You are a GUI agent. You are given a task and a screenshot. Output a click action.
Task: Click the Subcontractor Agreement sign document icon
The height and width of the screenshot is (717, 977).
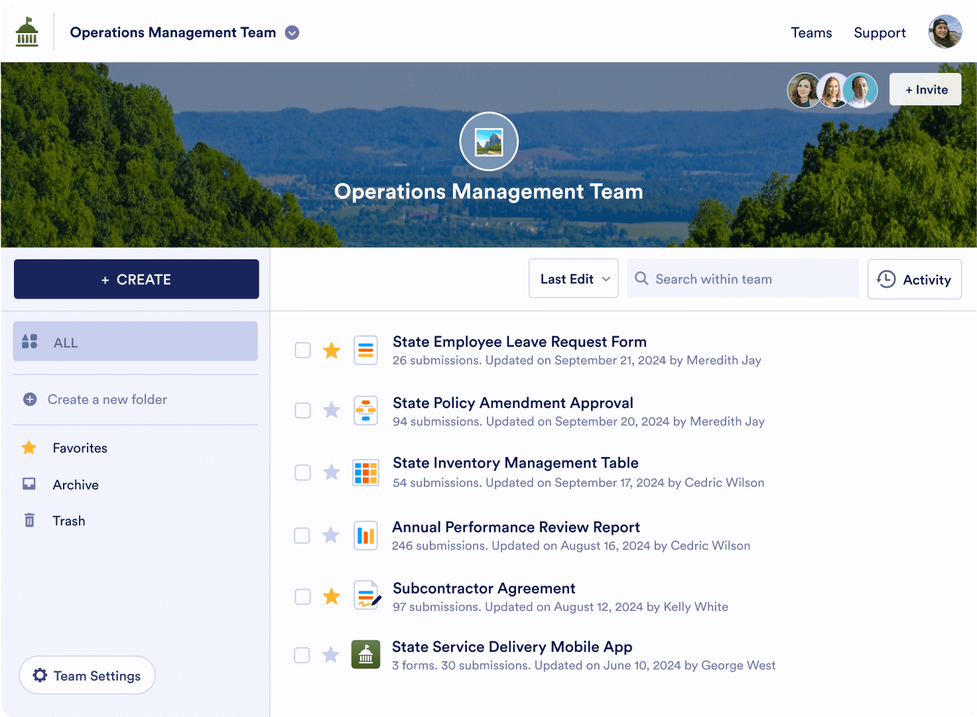click(x=366, y=596)
